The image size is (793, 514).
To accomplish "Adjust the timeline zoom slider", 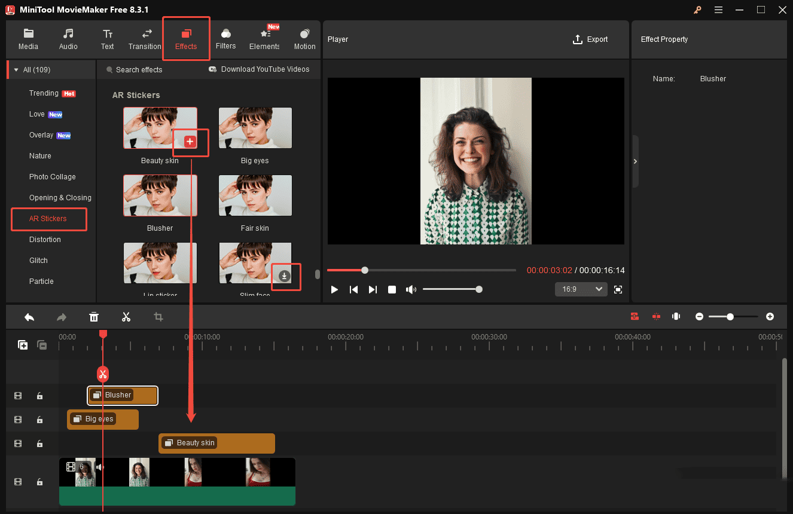I will click(730, 317).
